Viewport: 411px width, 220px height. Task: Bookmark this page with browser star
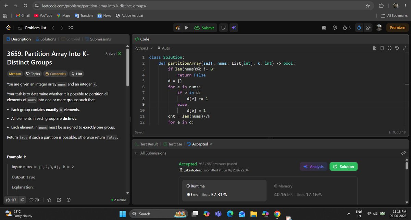[x=368, y=6]
